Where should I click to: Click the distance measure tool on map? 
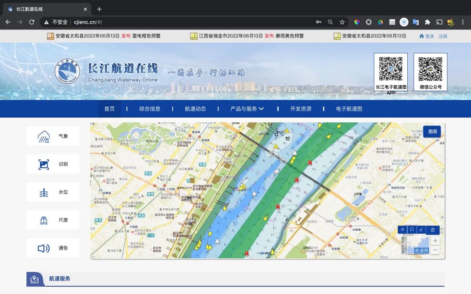402,230
